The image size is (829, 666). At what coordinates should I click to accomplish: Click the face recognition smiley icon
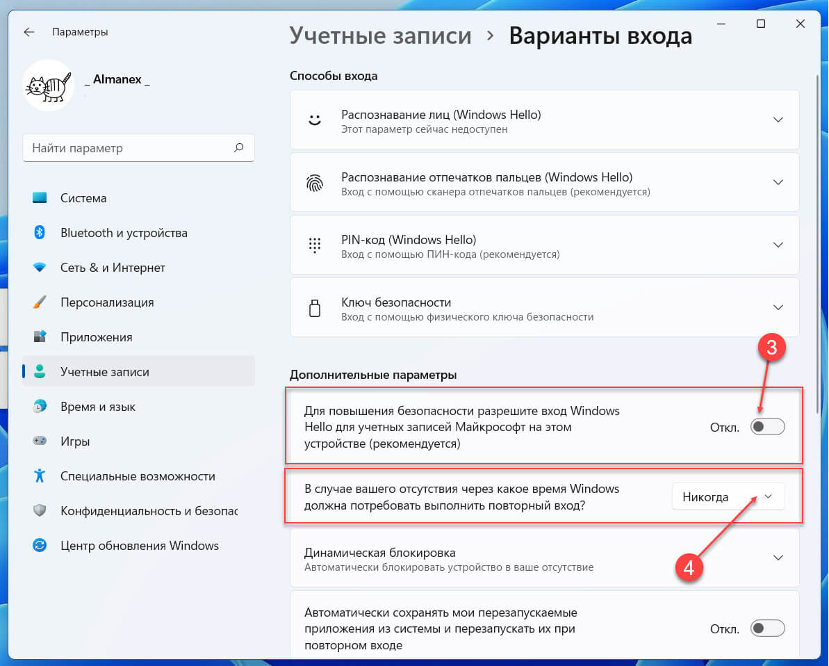coord(315,120)
